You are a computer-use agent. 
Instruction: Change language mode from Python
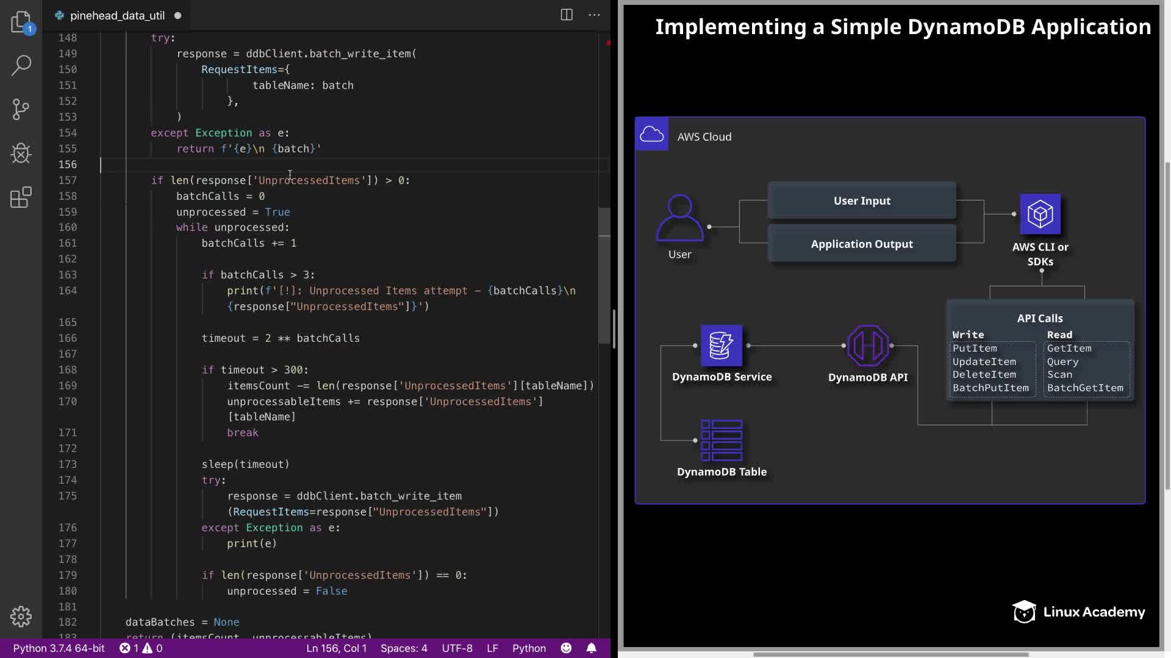tap(529, 648)
